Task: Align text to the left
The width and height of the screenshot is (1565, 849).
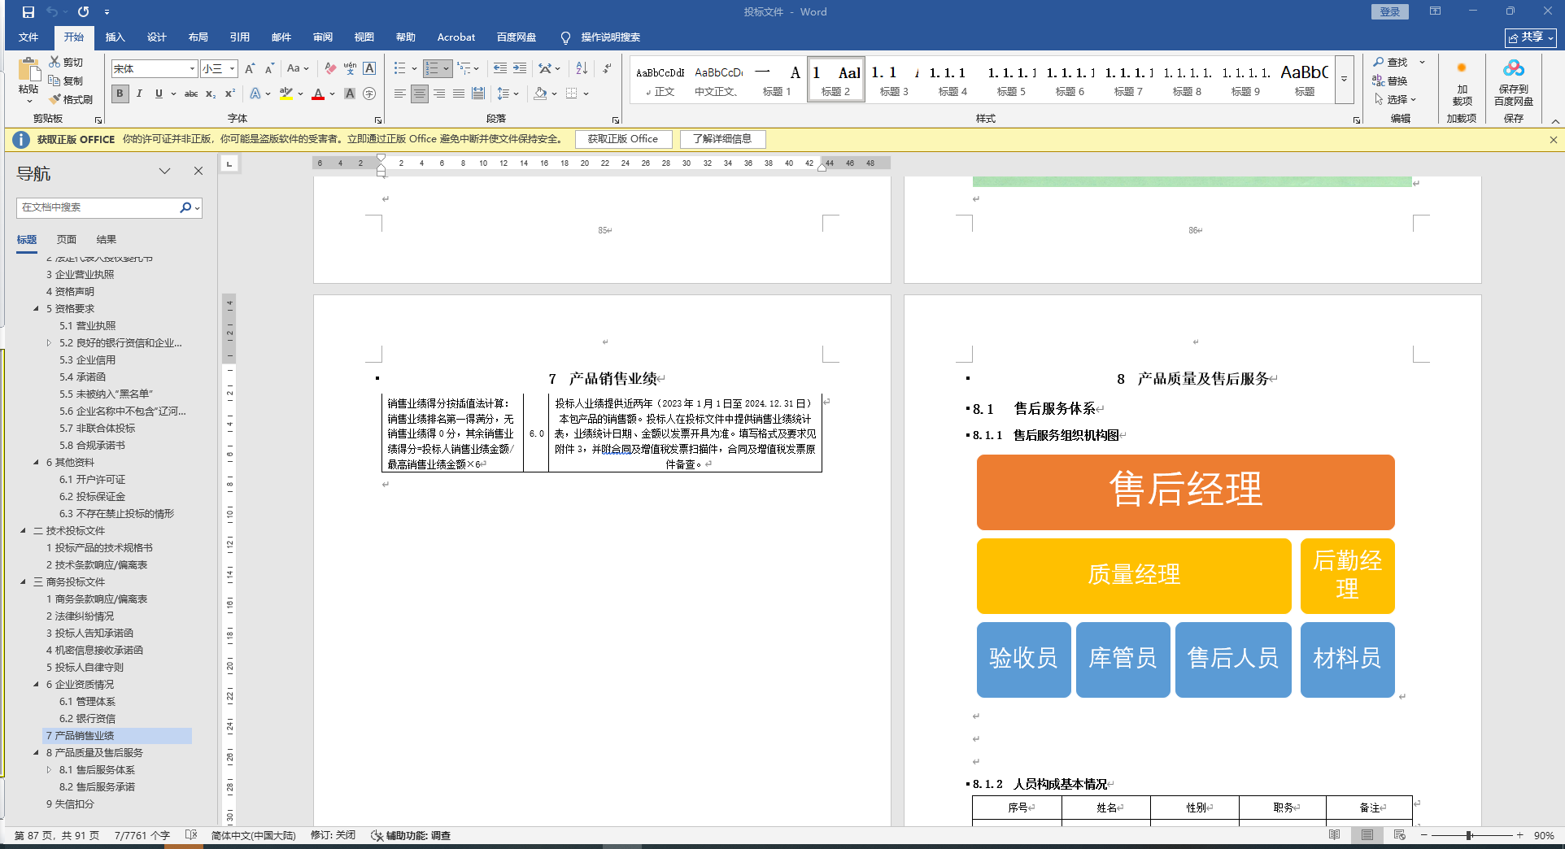Action: click(399, 94)
